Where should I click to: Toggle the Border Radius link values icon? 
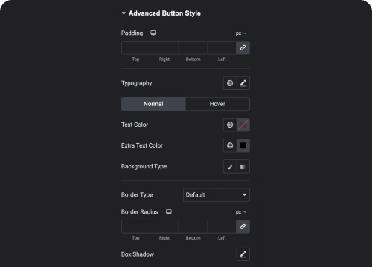point(243,226)
